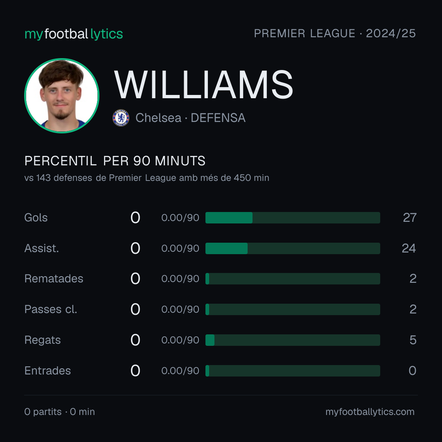Click the Assist. percentile value 24

[x=409, y=248]
